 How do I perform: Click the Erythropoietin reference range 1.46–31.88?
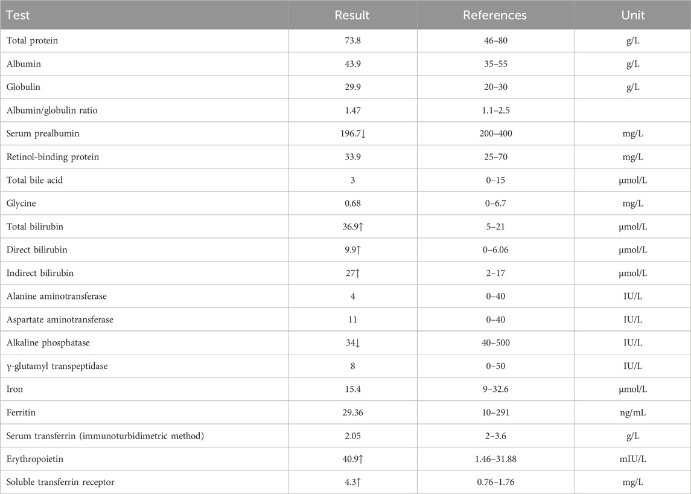(495, 459)
